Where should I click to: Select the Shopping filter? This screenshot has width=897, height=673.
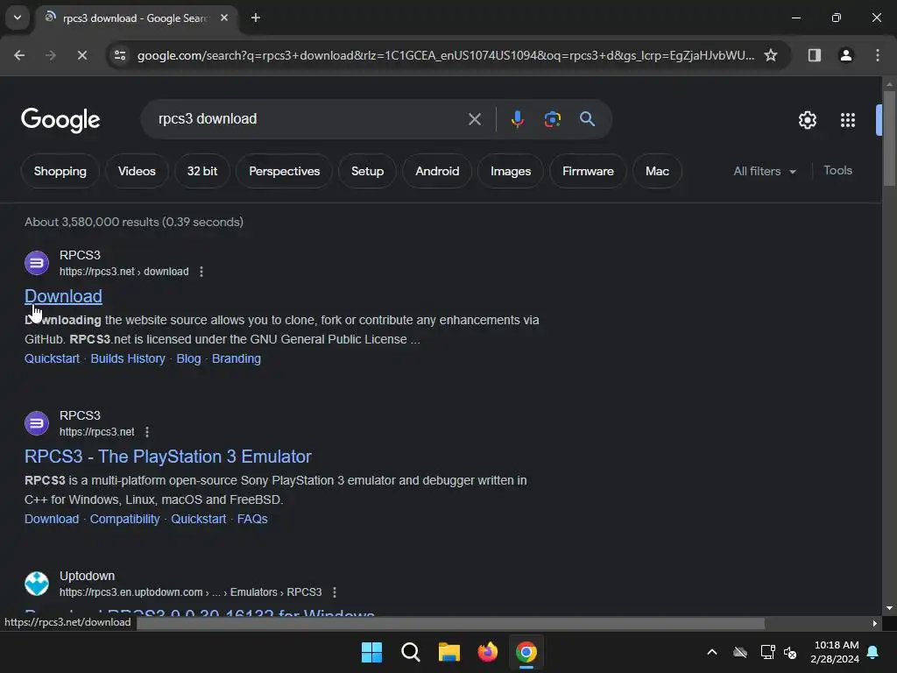point(60,171)
